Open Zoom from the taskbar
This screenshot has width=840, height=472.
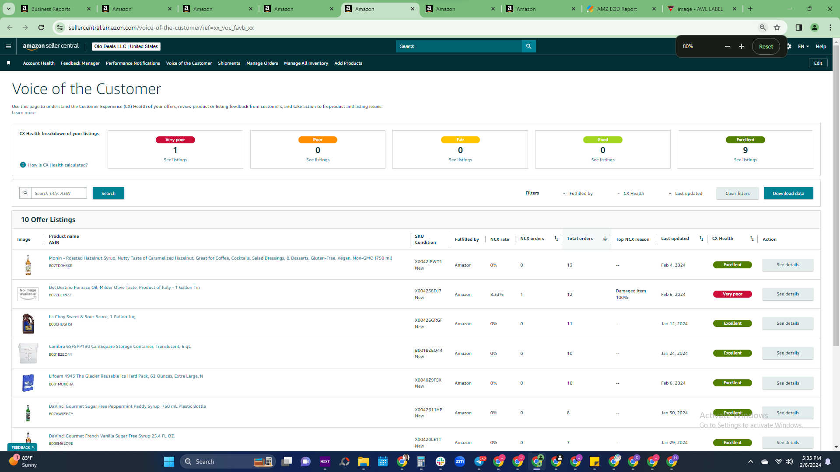(460, 462)
